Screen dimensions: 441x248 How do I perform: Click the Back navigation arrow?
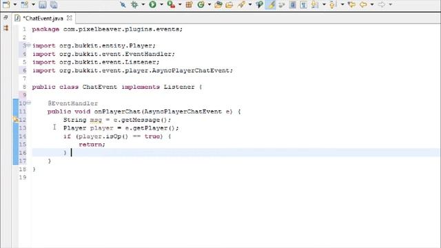[x=363, y=5]
